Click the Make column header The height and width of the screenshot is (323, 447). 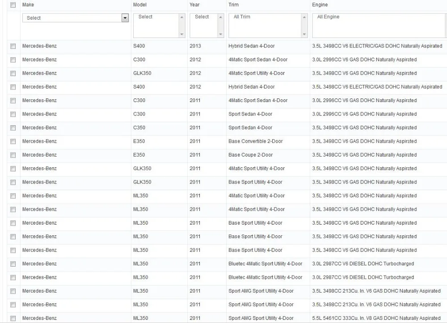(x=28, y=4)
